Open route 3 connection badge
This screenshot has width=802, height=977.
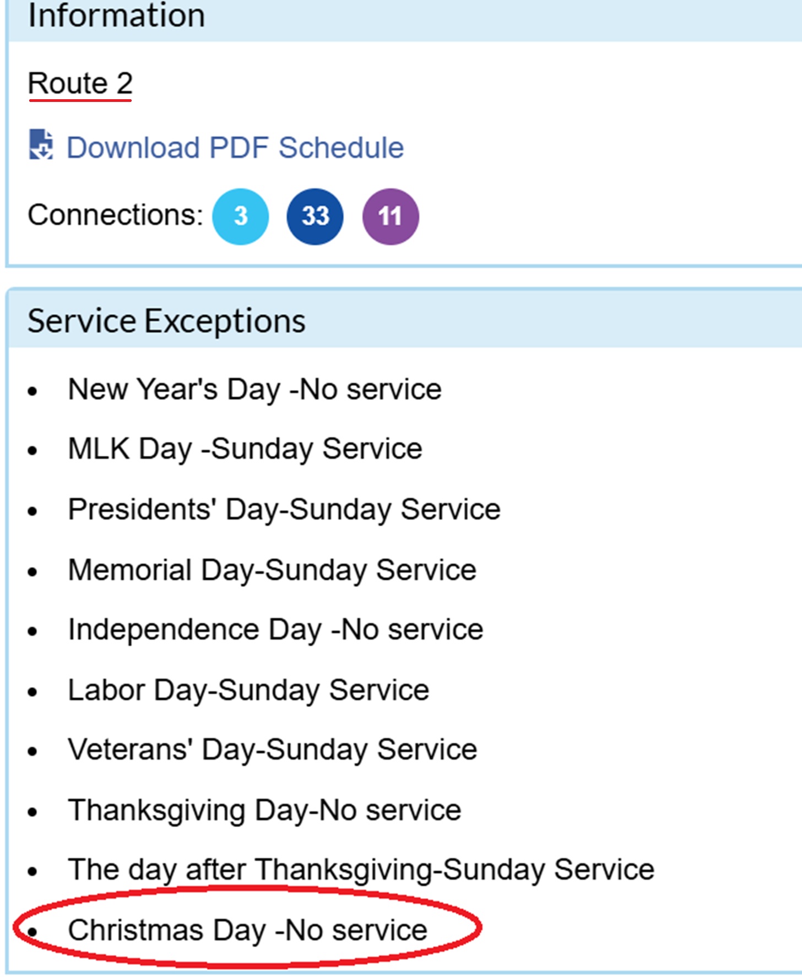pos(241,216)
